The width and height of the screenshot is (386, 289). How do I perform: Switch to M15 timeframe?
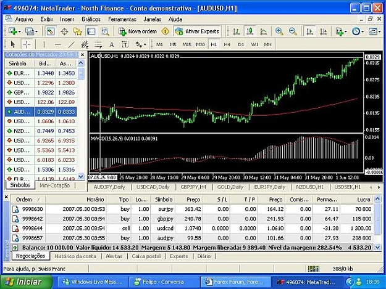coord(187,44)
